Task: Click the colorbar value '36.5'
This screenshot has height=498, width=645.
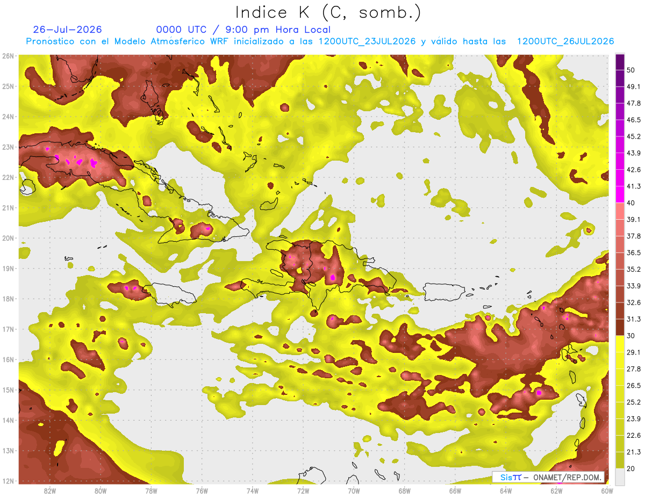Action: pos(634,252)
